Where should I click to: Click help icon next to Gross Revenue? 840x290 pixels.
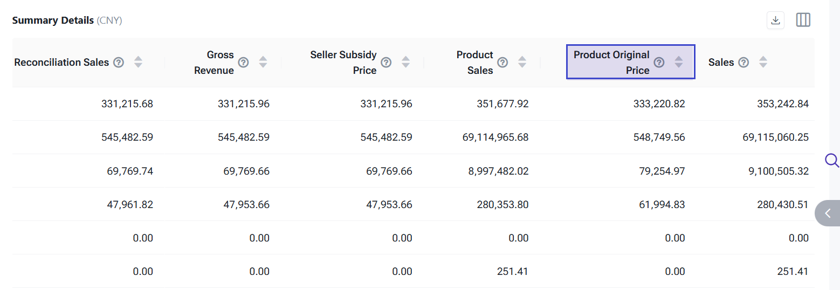(x=244, y=62)
